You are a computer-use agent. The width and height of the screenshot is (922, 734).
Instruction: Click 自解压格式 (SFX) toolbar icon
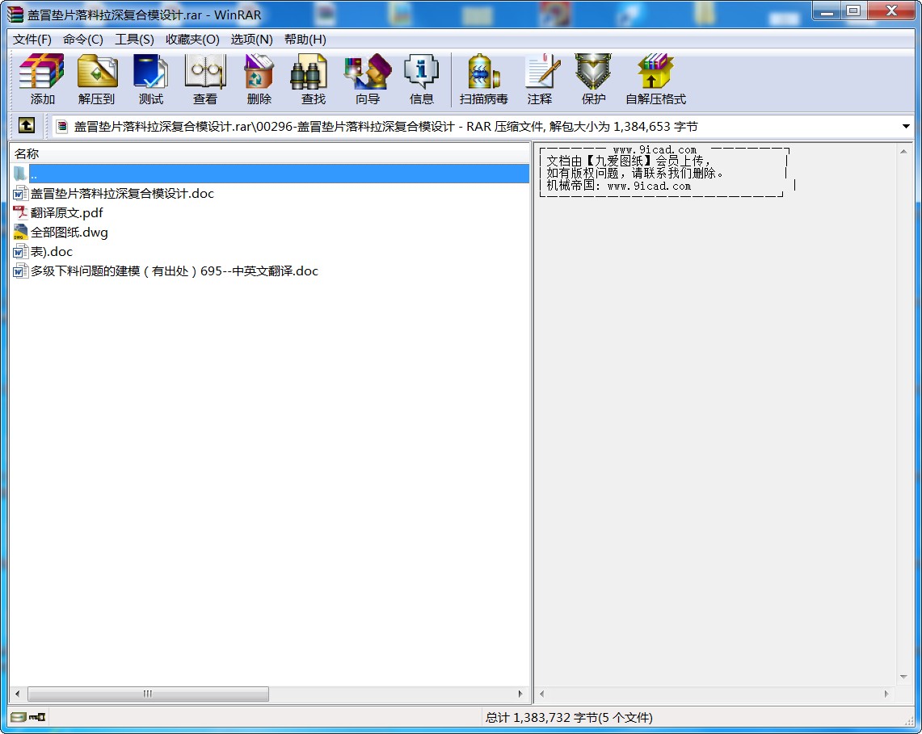(x=655, y=79)
